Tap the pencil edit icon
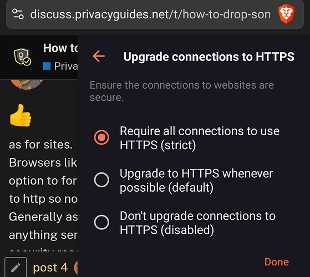310x277 pixels. pyautogui.click(x=16, y=268)
